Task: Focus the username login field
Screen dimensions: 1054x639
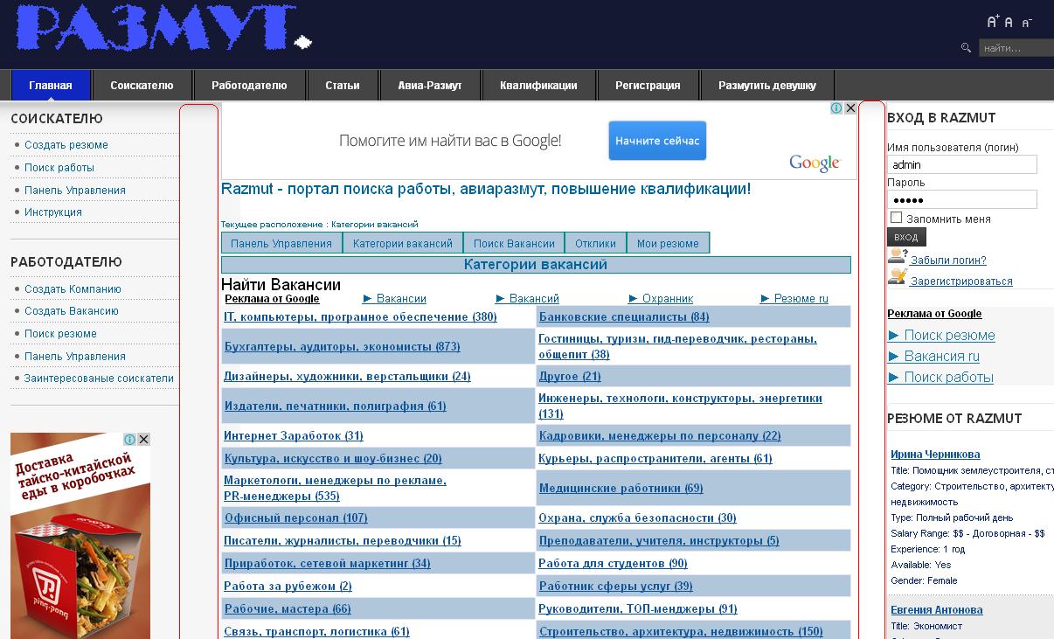Action: [x=962, y=164]
